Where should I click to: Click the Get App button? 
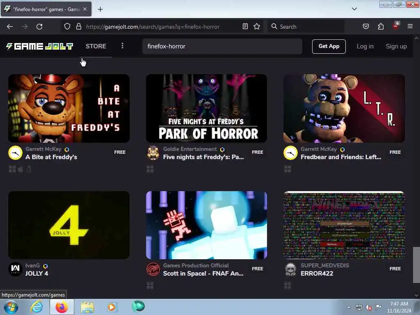[x=329, y=46]
